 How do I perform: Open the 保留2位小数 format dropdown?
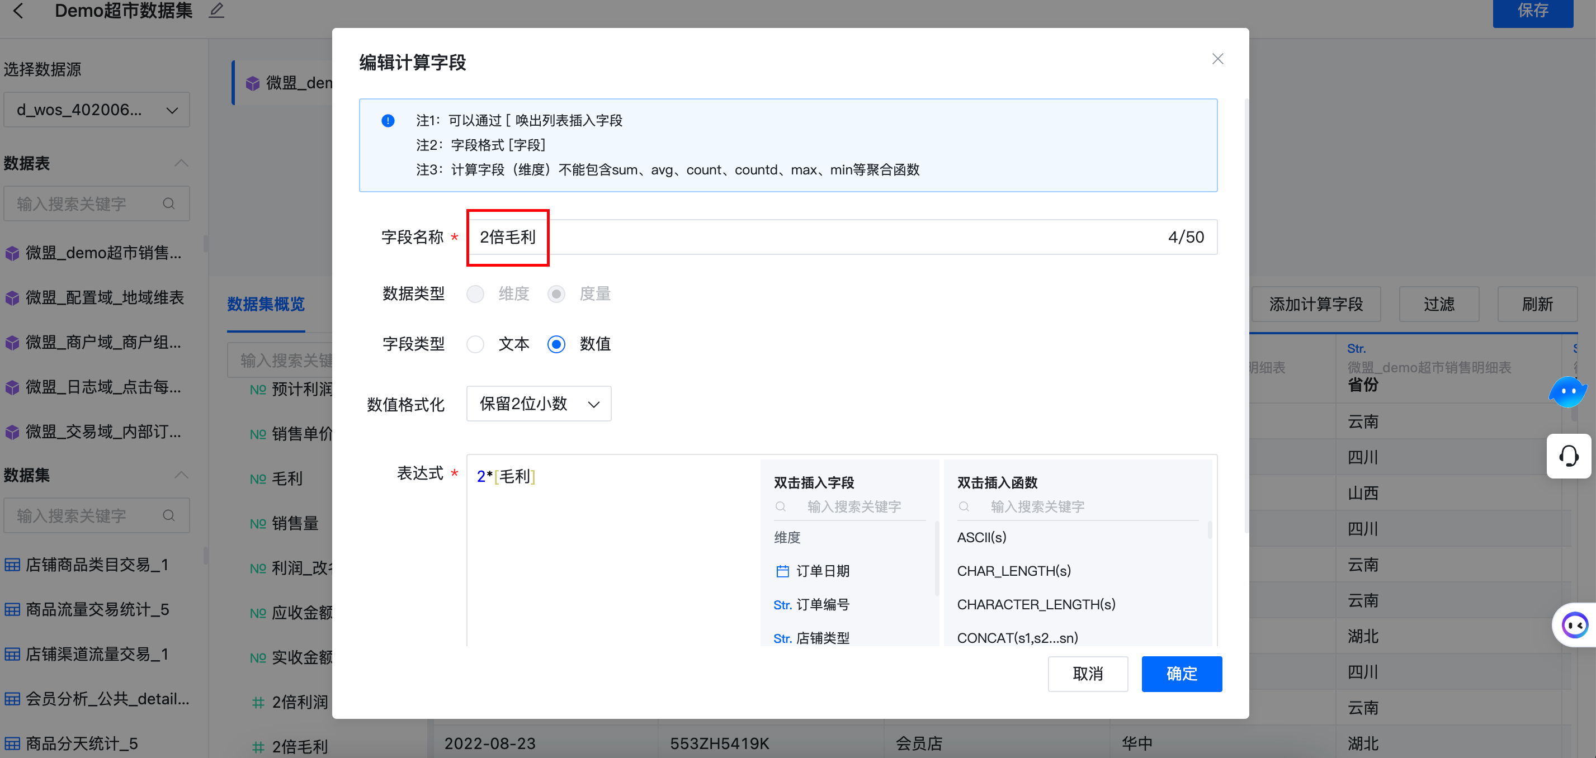pyautogui.click(x=539, y=404)
